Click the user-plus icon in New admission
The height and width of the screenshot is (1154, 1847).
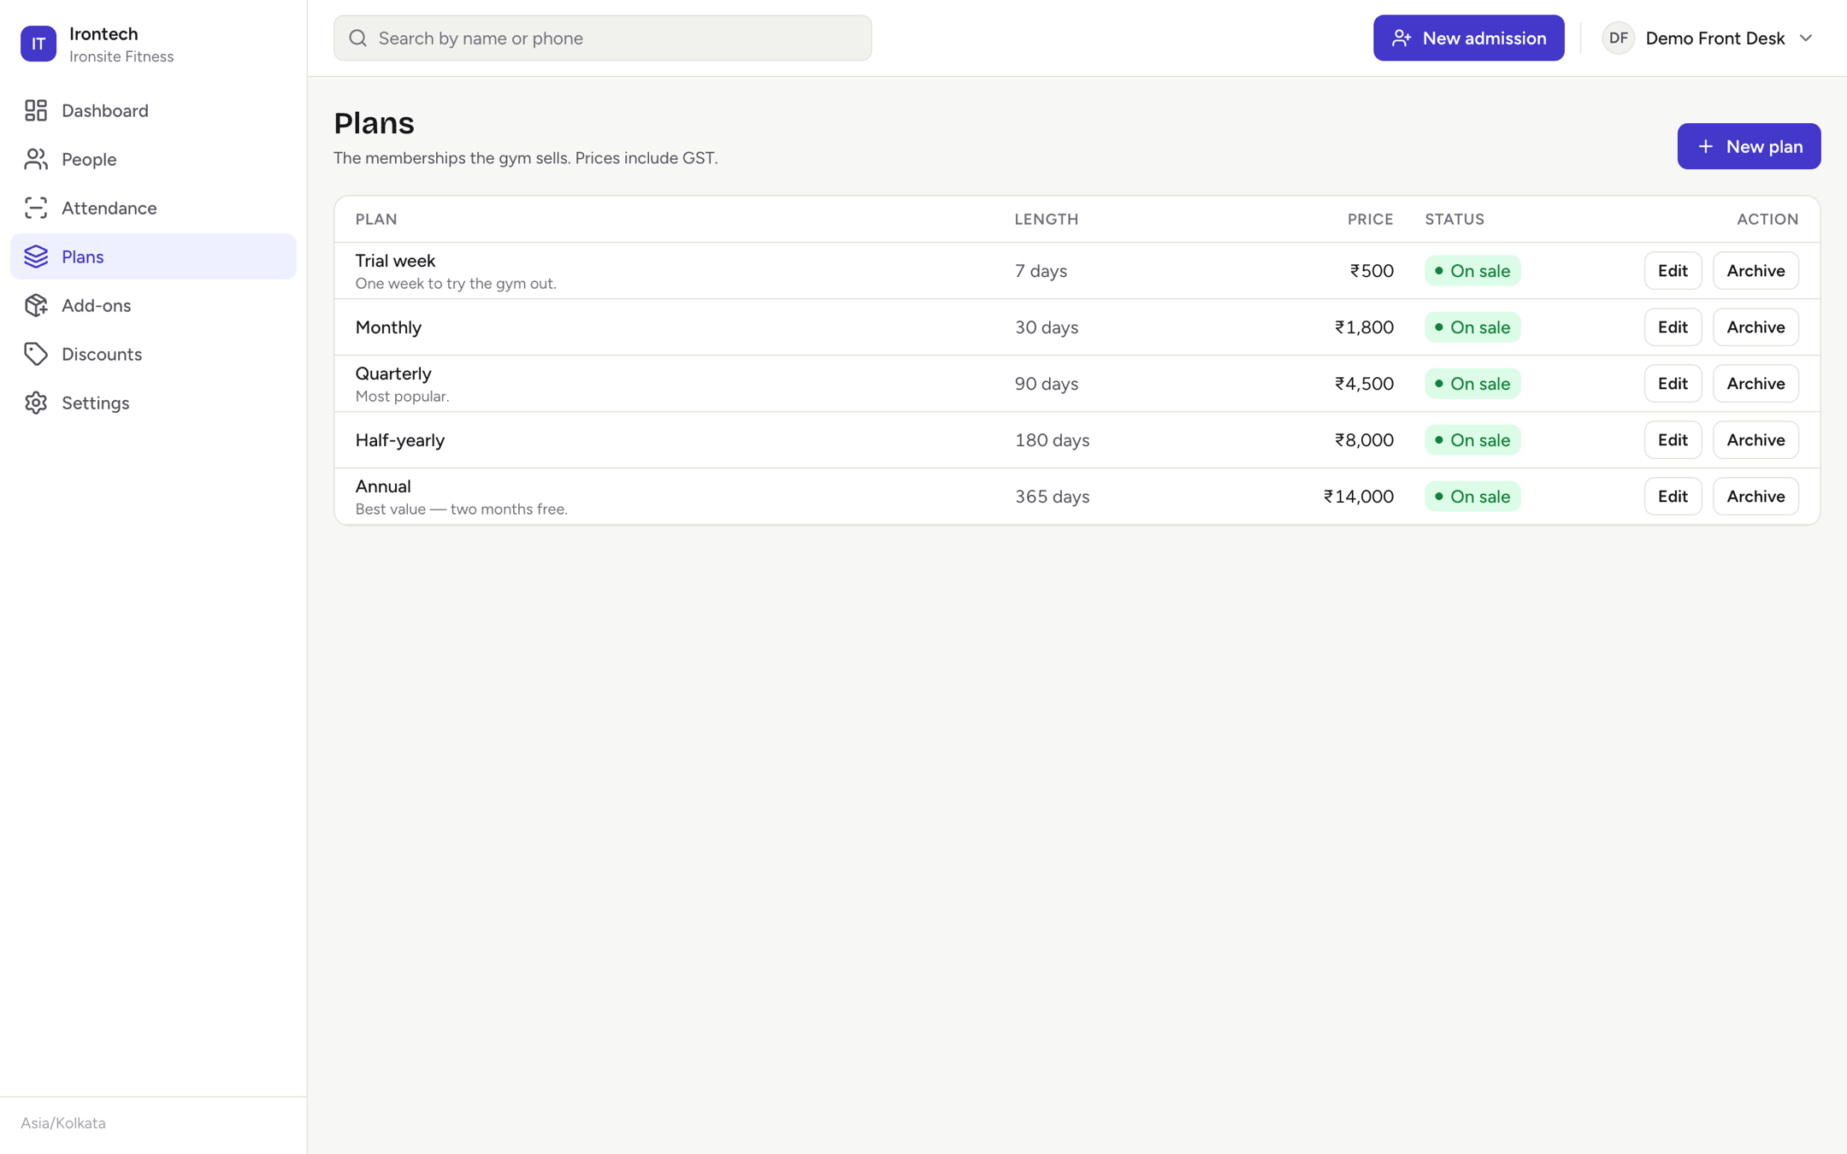coord(1401,38)
